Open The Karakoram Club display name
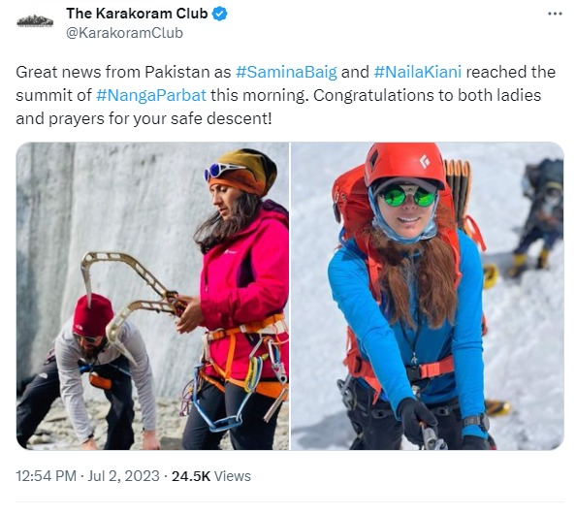Viewport: 576px width, 514px height. click(x=137, y=14)
